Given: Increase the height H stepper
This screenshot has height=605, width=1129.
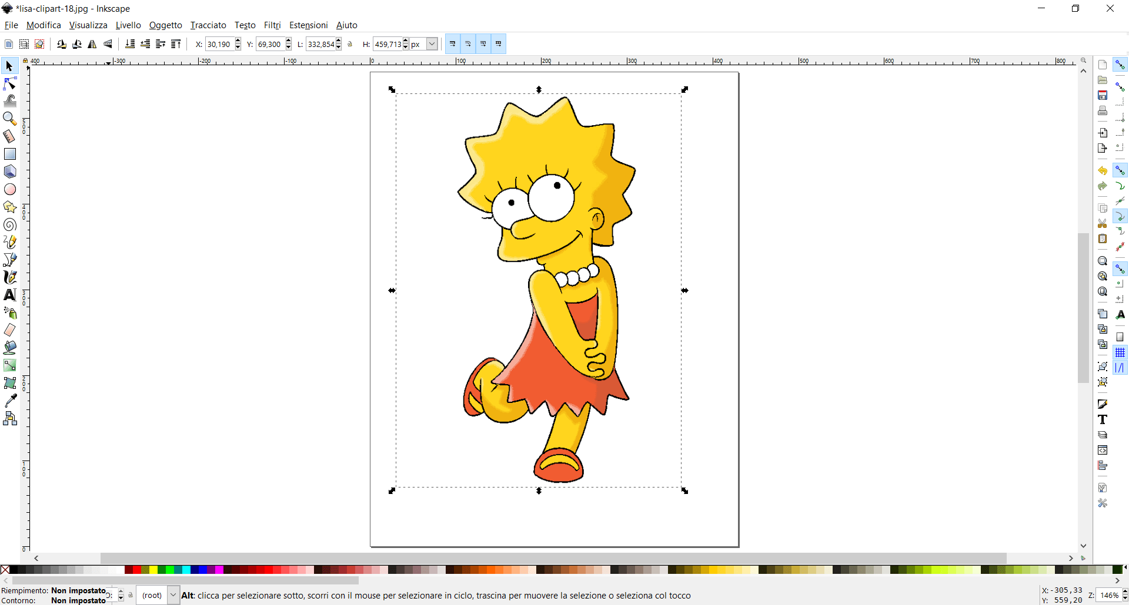Looking at the screenshot, I should (x=405, y=41).
